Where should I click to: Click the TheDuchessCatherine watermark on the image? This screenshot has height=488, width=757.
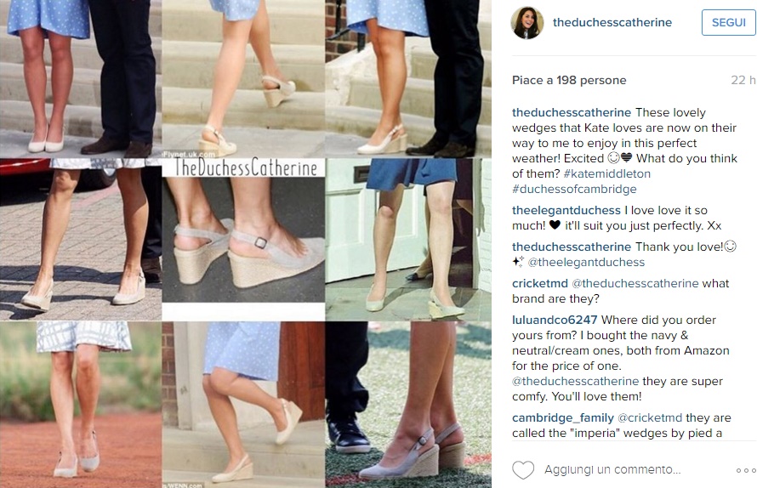click(246, 167)
